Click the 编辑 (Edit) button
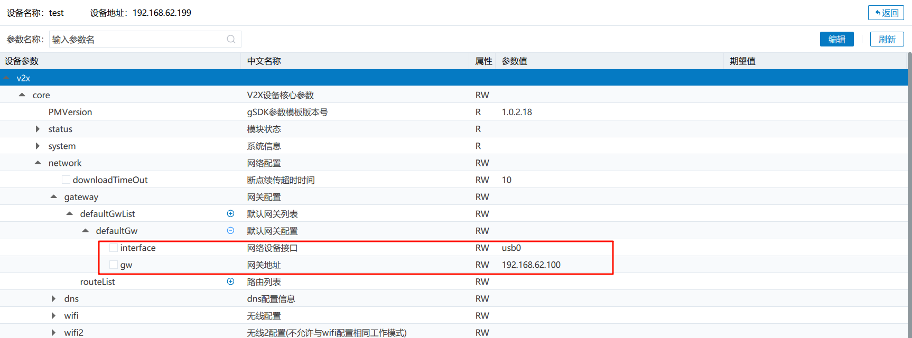This screenshot has width=912, height=338. coord(836,39)
